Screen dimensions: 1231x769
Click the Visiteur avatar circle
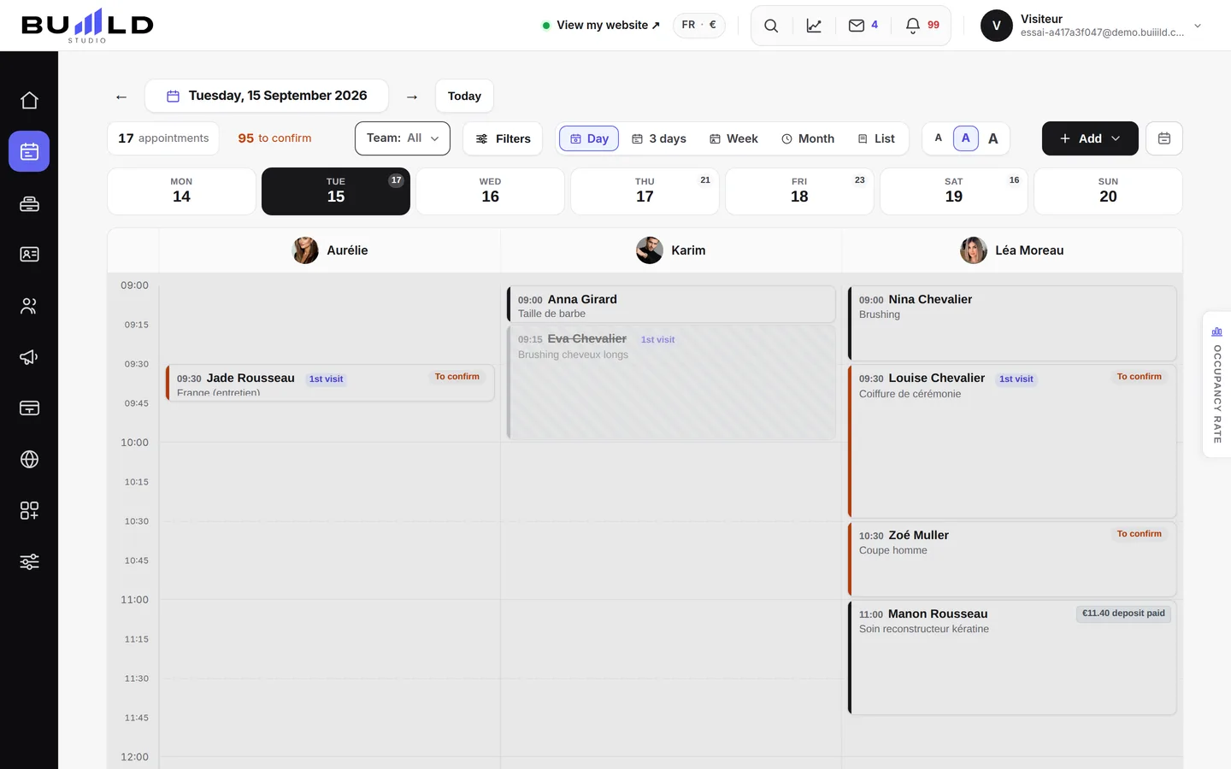[x=997, y=26]
